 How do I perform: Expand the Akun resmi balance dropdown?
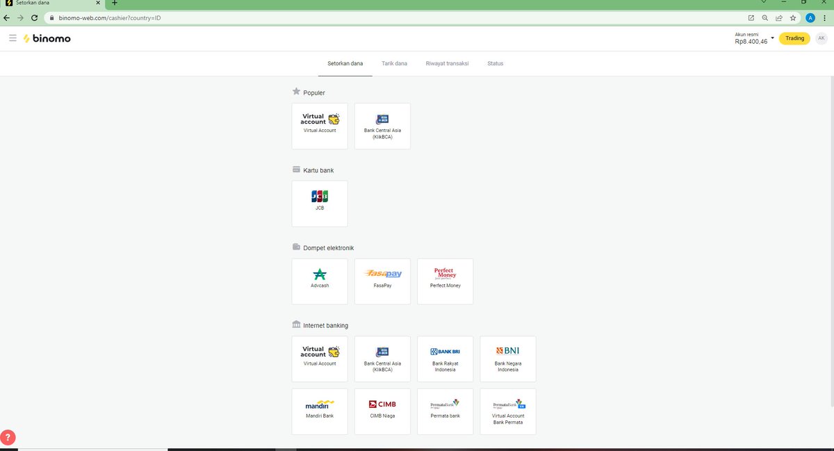click(x=772, y=38)
